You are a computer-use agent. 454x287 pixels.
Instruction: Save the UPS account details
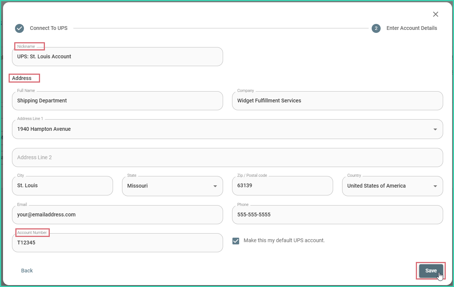click(x=430, y=271)
